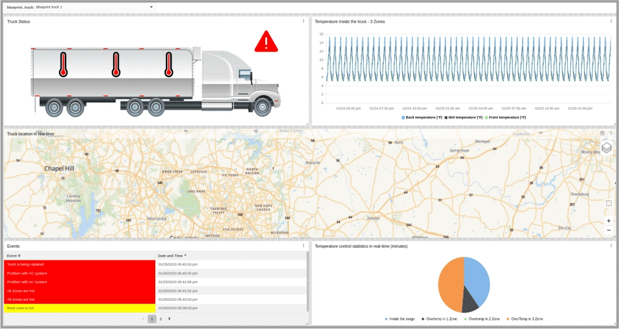Click the Temperature control statistics panel title
This screenshot has height=329, width=619.
tap(361, 246)
